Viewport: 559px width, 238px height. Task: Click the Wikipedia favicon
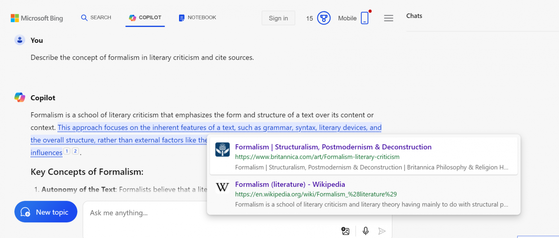pos(222,187)
